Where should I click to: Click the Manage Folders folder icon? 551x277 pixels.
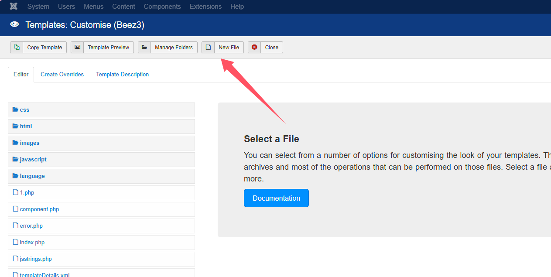pyautogui.click(x=144, y=47)
